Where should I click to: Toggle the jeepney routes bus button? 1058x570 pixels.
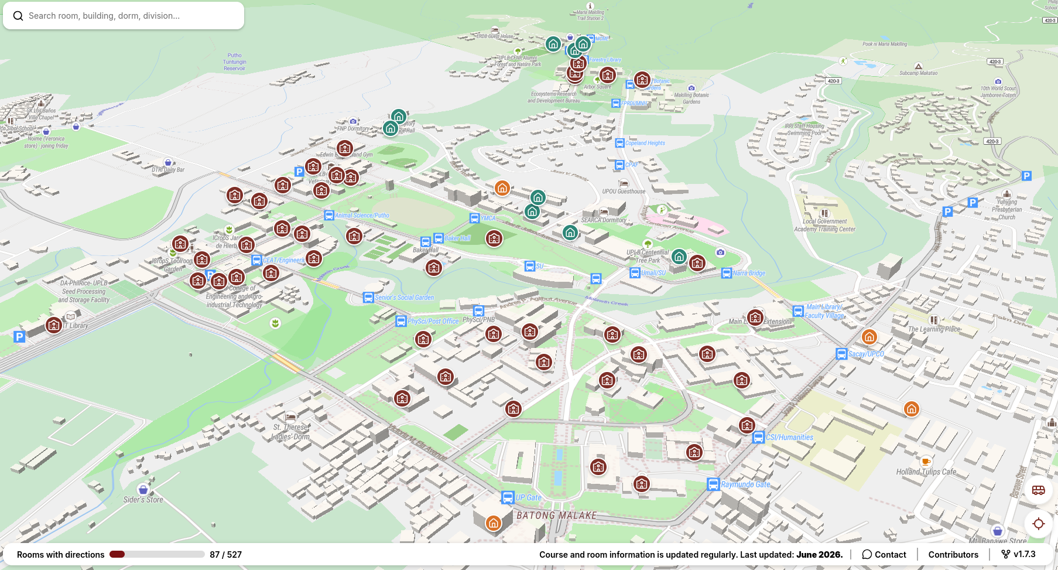(x=1039, y=490)
